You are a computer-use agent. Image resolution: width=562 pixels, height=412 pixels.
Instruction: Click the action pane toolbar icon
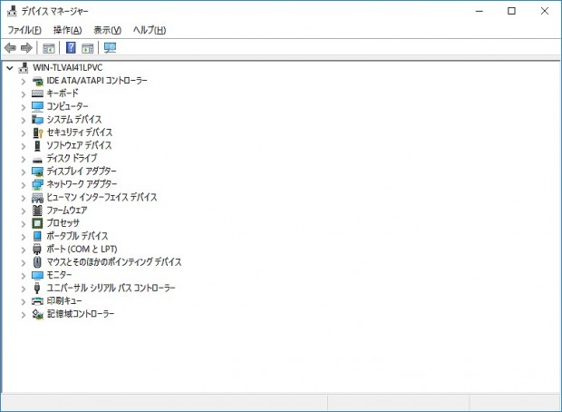point(87,48)
